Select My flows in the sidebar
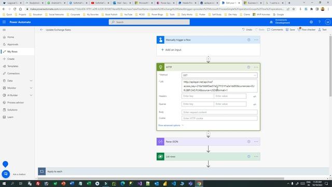332x187 pixels. [x=12, y=51]
